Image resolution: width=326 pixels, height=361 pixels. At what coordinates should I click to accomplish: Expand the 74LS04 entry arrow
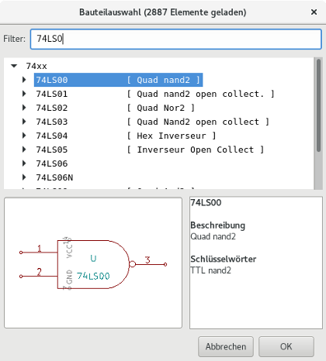tap(24, 136)
